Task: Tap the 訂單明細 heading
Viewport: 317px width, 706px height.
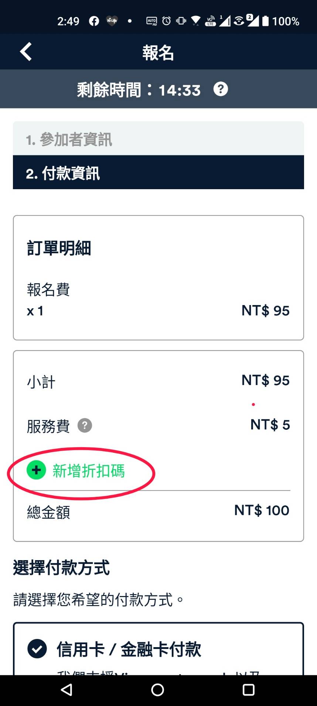Action: (x=59, y=248)
